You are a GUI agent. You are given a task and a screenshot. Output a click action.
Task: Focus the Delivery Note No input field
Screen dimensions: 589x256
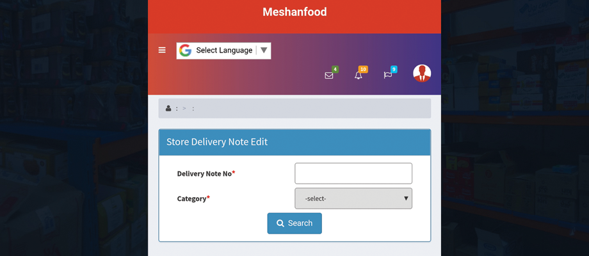tap(353, 173)
